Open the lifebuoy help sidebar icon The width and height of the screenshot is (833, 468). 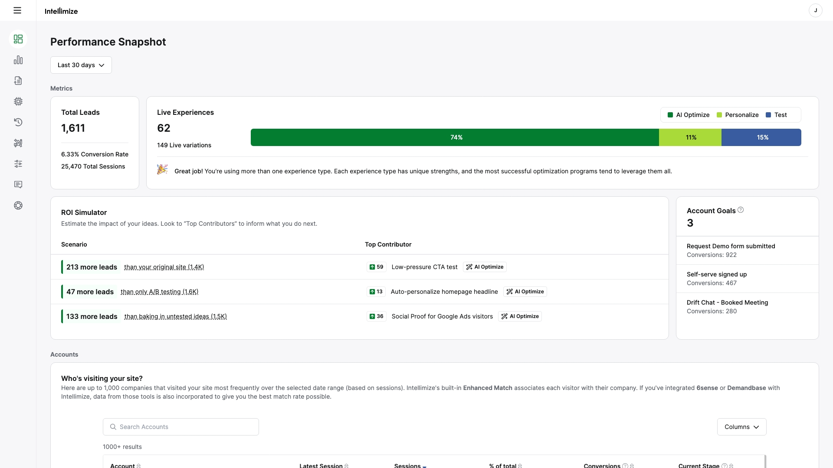18,205
